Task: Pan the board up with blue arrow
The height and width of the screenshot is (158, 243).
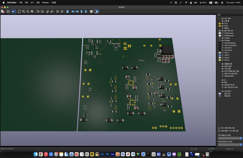Action: [x=81, y=11]
